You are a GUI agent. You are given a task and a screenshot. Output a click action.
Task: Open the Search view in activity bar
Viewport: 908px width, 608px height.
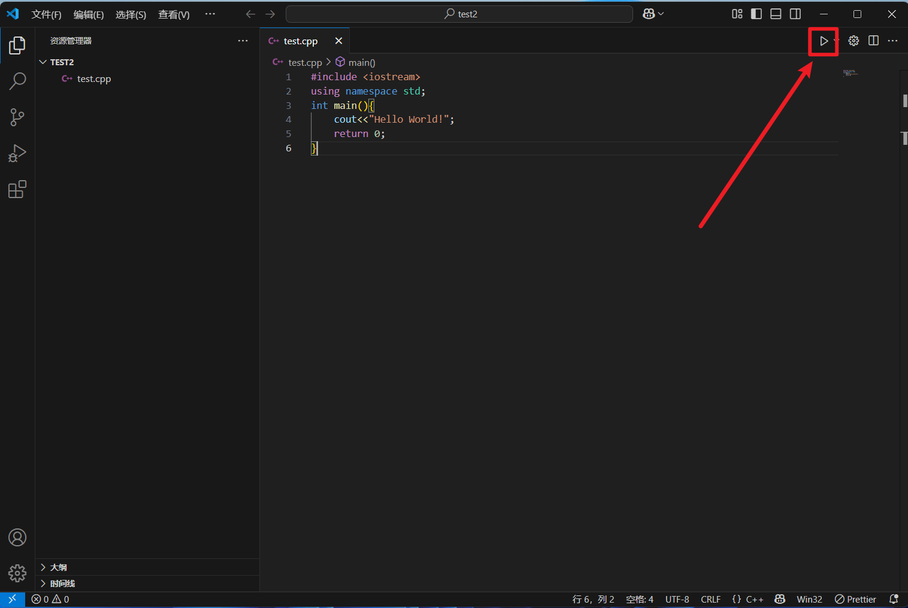[x=17, y=81]
